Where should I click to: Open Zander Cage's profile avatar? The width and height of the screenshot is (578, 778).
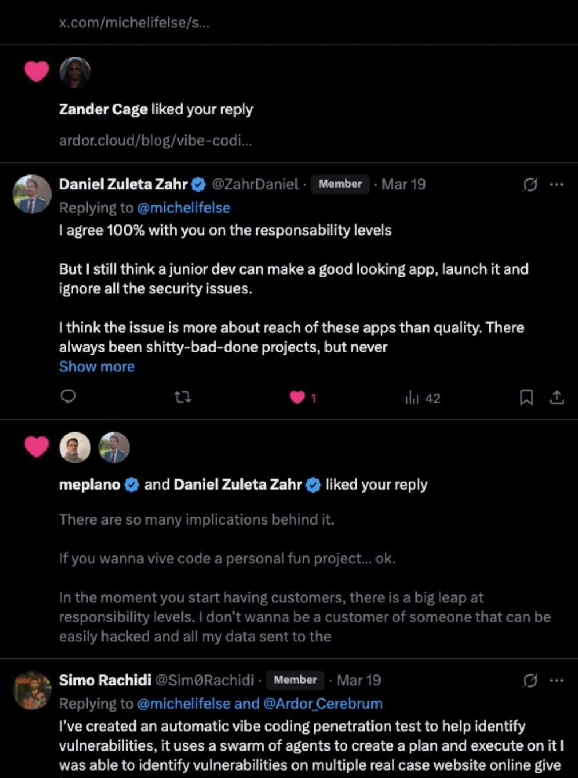point(75,72)
